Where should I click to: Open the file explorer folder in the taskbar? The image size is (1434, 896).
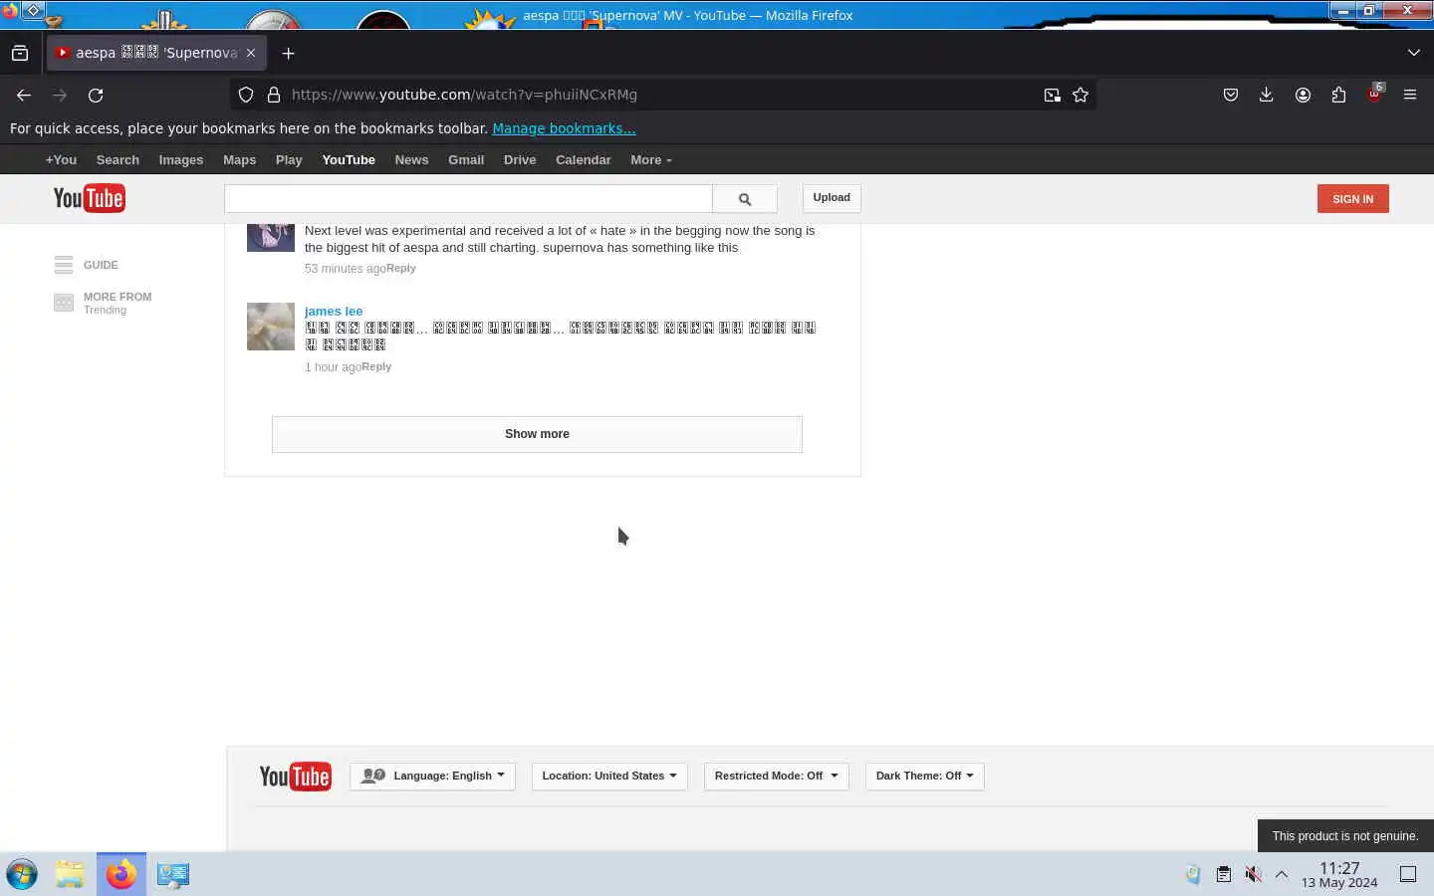click(70, 874)
